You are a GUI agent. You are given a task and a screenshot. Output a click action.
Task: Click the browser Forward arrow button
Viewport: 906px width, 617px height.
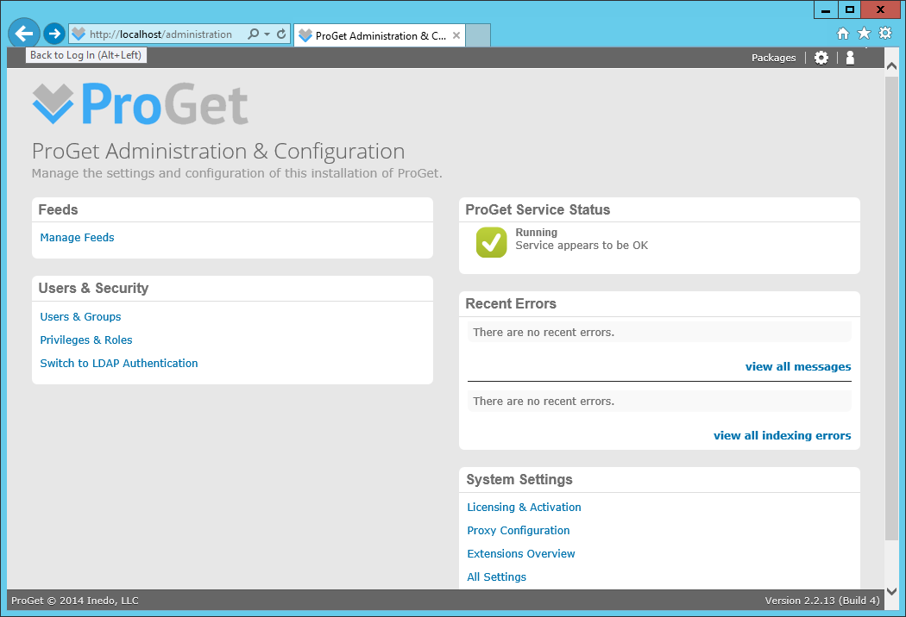(54, 34)
